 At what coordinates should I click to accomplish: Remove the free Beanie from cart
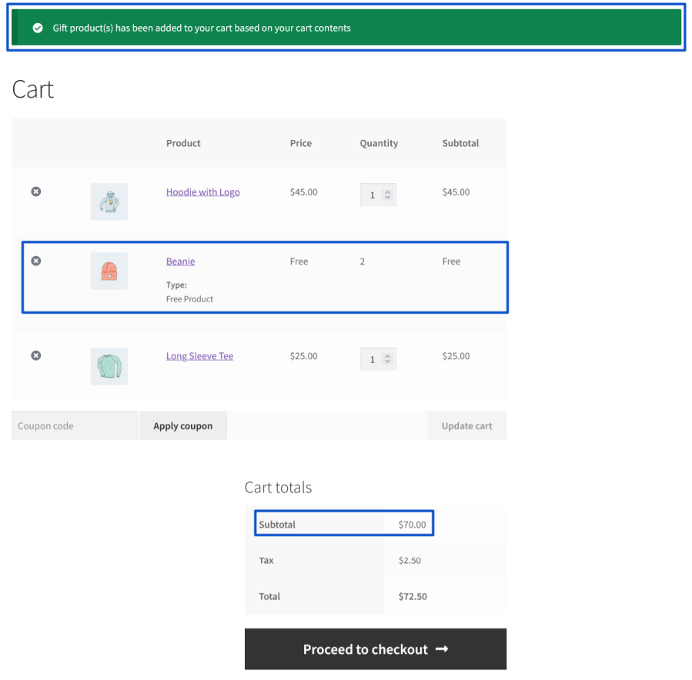click(35, 261)
